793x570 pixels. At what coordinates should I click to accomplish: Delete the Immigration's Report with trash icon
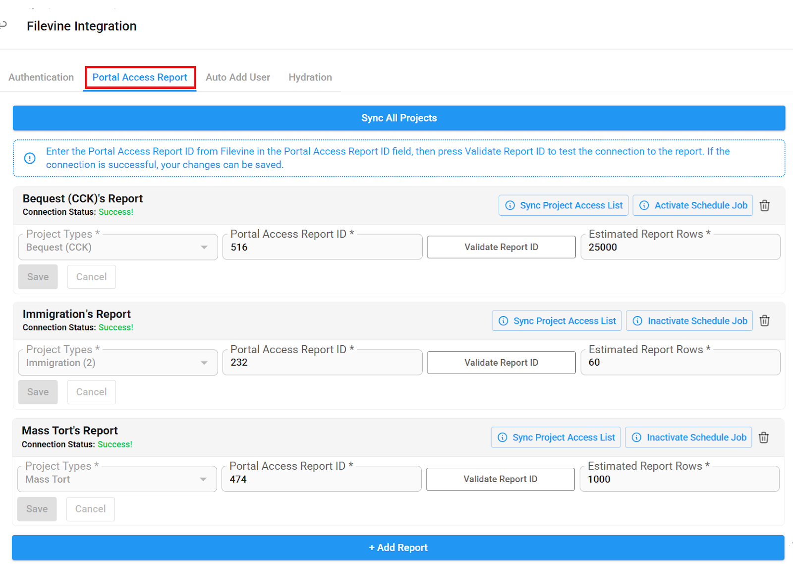[x=765, y=320]
